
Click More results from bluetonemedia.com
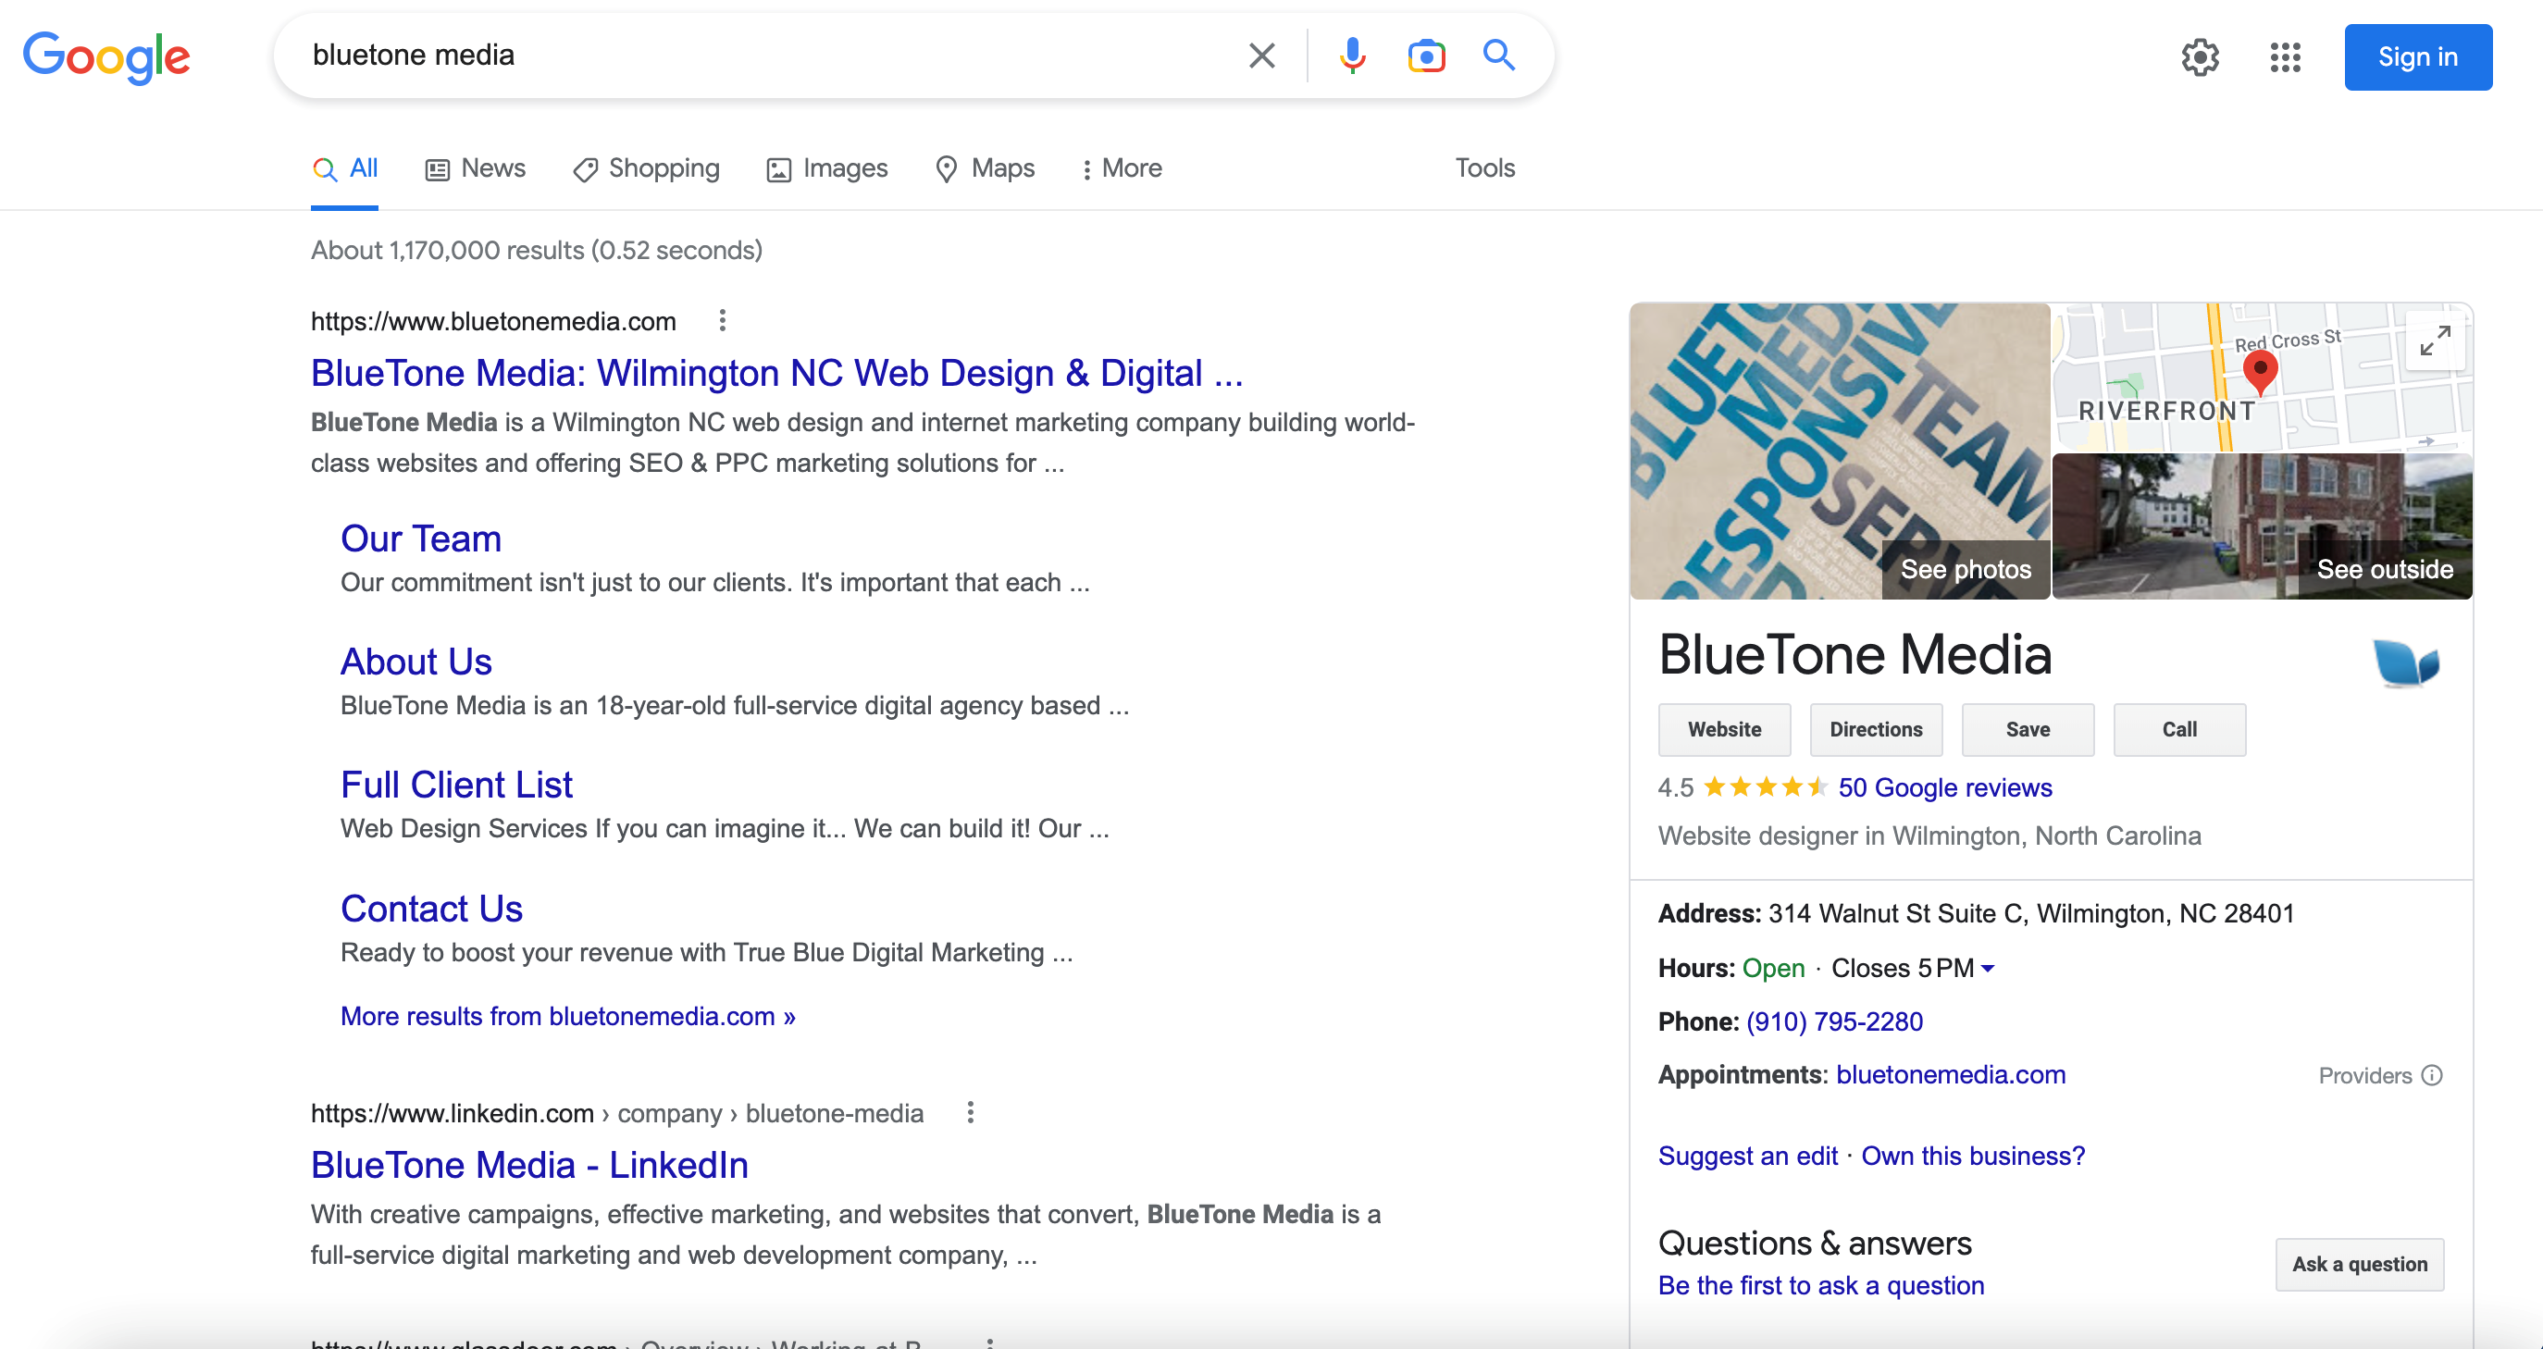coord(567,1017)
